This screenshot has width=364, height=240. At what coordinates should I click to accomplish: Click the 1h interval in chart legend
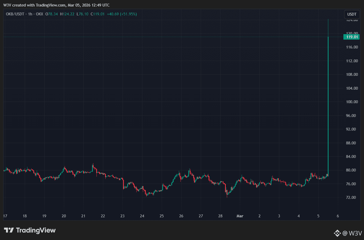(x=30, y=14)
